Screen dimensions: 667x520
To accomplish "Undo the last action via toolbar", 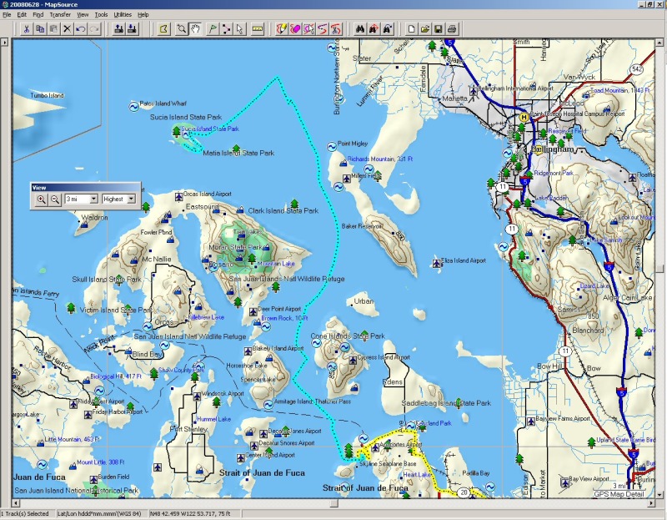I will [x=81, y=29].
